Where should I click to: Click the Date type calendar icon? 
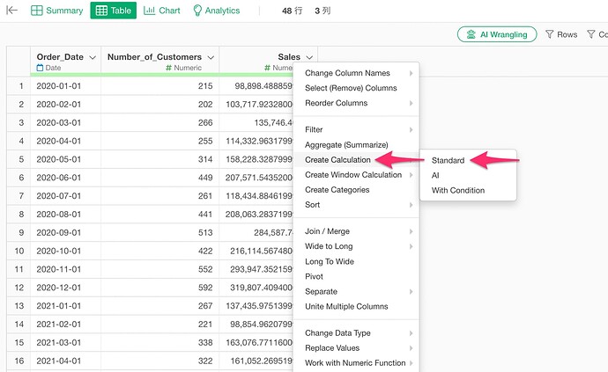(40, 68)
